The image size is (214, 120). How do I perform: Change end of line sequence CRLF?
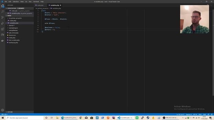click(200, 114)
